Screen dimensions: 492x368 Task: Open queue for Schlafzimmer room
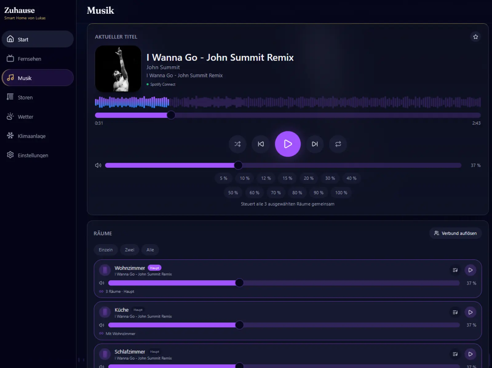(x=455, y=354)
